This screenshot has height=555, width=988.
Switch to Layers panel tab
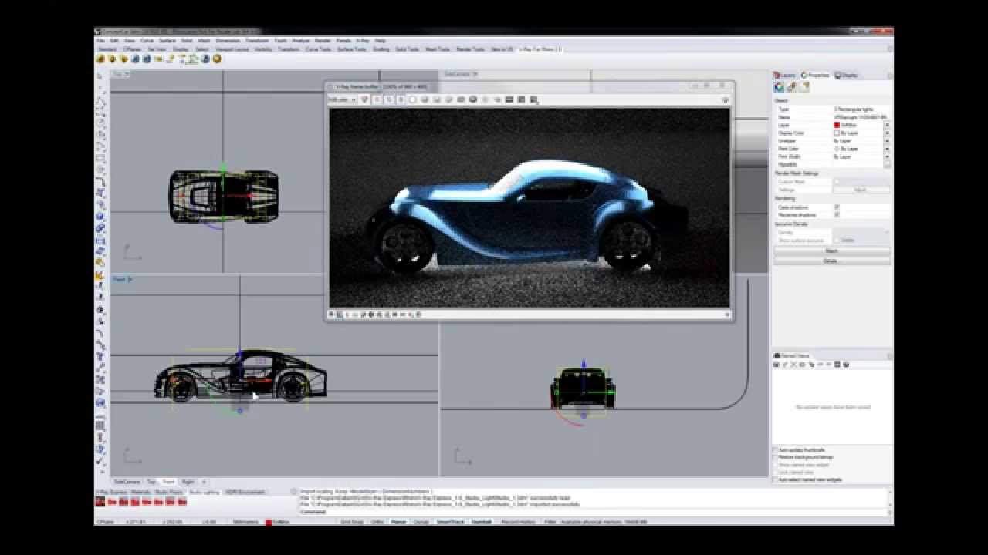[x=786, y=75]
